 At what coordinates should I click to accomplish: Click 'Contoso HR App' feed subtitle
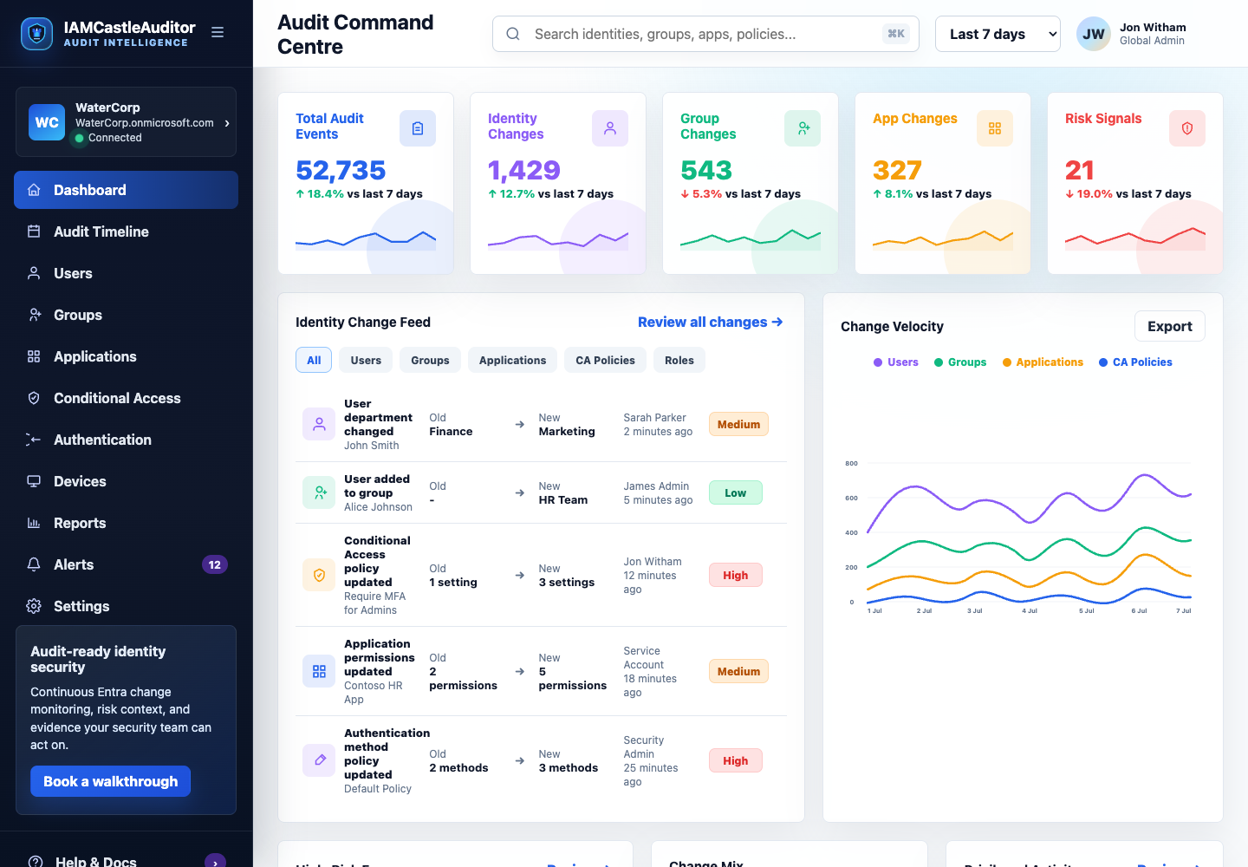[x=374, y=692]
